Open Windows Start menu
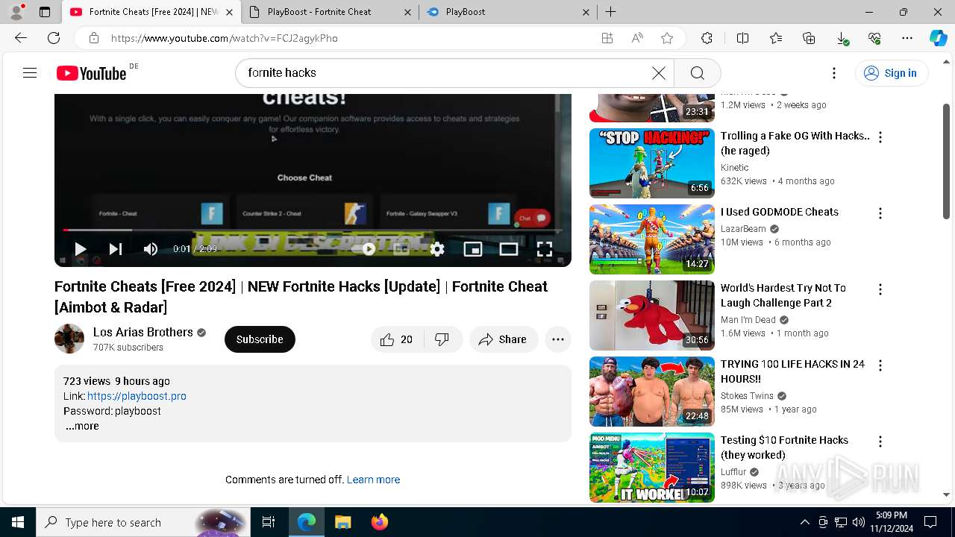This screenshot has width=955, height=537. tap(18, 522)
